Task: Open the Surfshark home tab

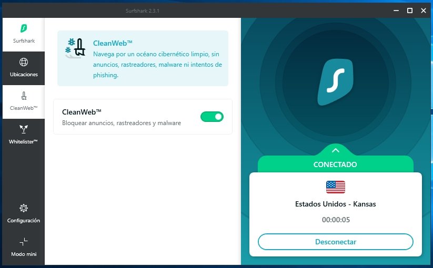Action: point(24,35)
